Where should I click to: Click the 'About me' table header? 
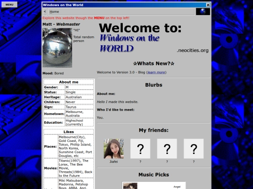68,82
